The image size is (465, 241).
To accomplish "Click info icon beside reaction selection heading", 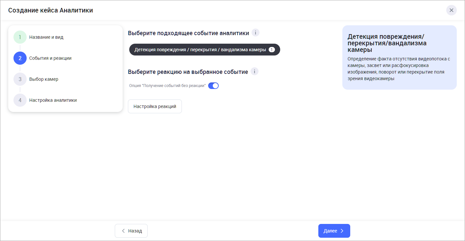I will [255, 72].
